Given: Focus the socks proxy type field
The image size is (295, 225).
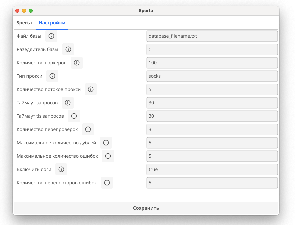Looking at the screenshot, I should pyautogui.click(x=212, y=76).
